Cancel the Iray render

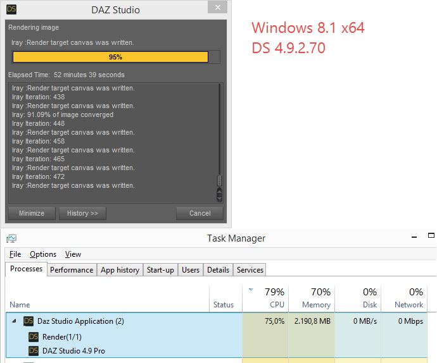(x=199, y=213)
